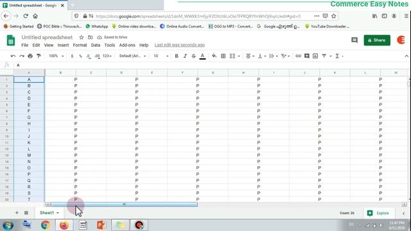Image resolution: width=411 pixels, height=231 pixels.
Task: Open PowerPoint from the taskbar
Action: tap(101, 225)
